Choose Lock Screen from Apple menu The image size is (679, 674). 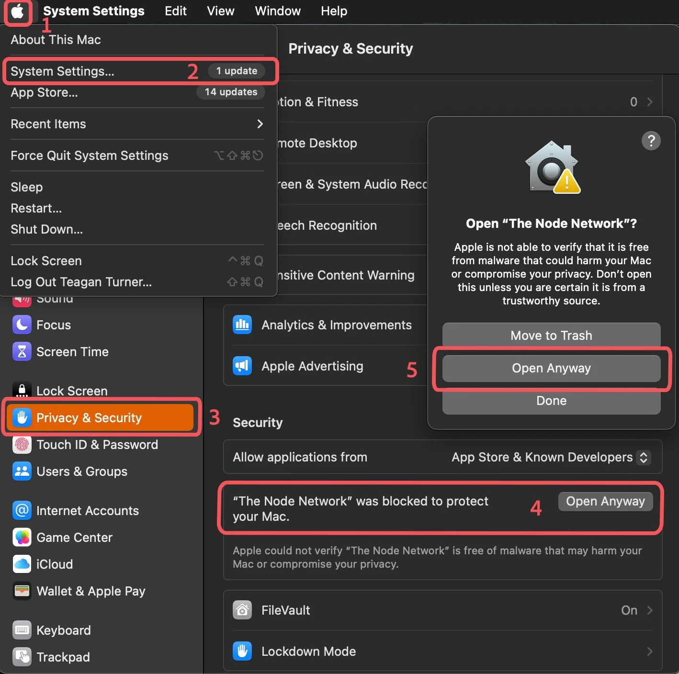(137, 261)
